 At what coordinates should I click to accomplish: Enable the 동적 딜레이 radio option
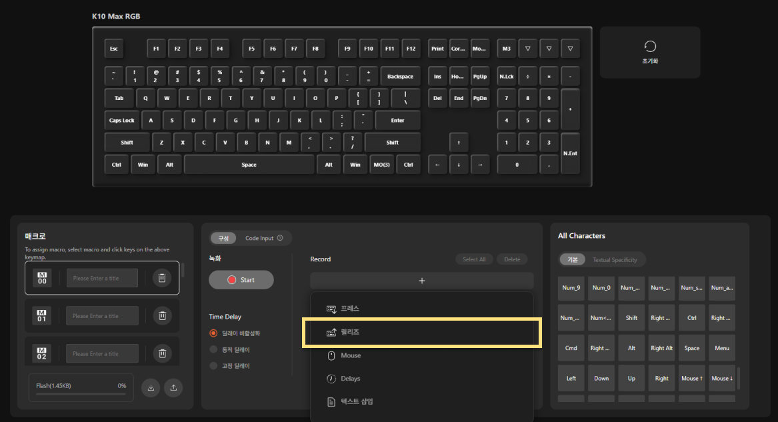[214, 349]
